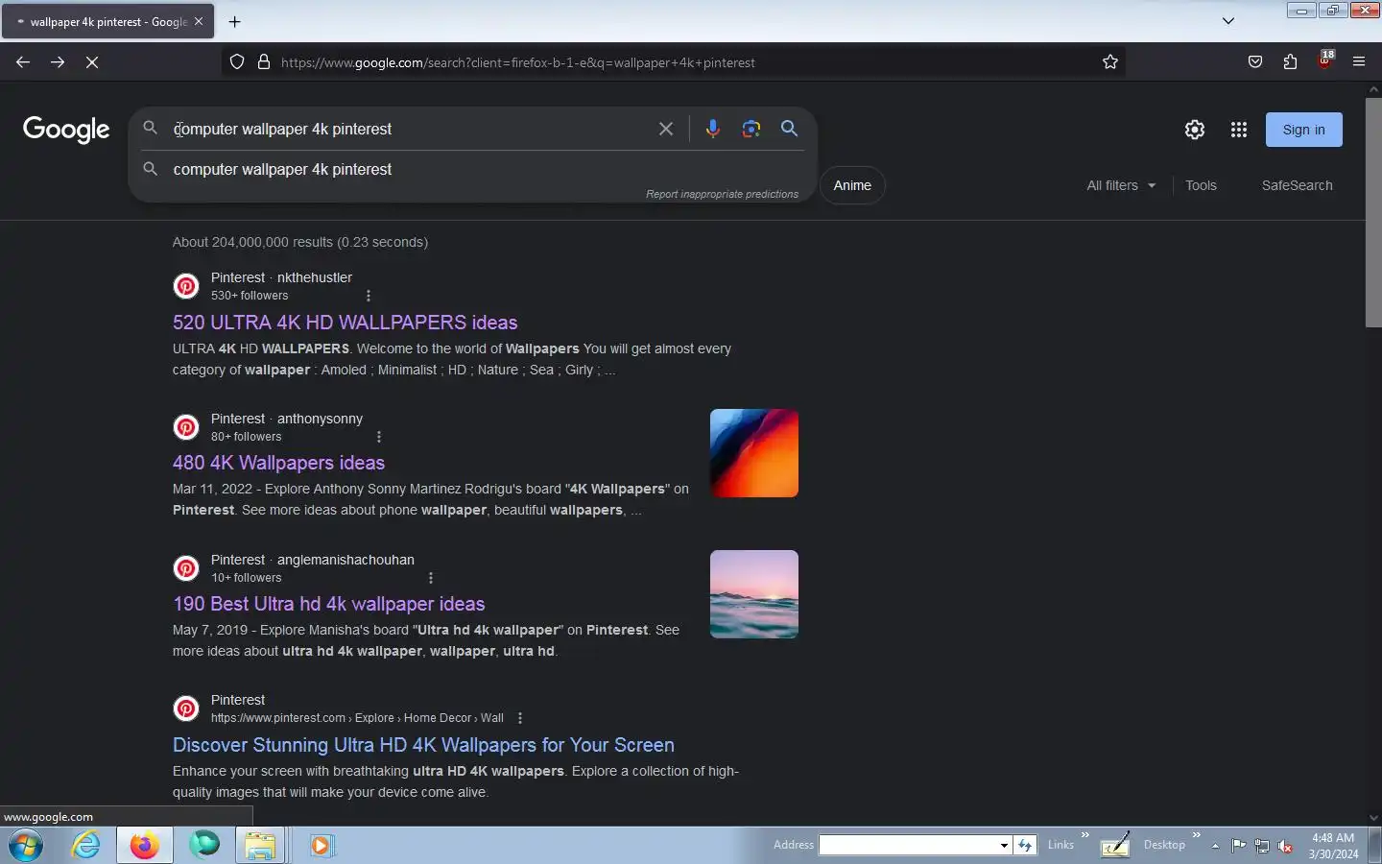
Task: Open Discover Stunning Ultra HD 4K Wallpapers result
Action: [423, 745]
